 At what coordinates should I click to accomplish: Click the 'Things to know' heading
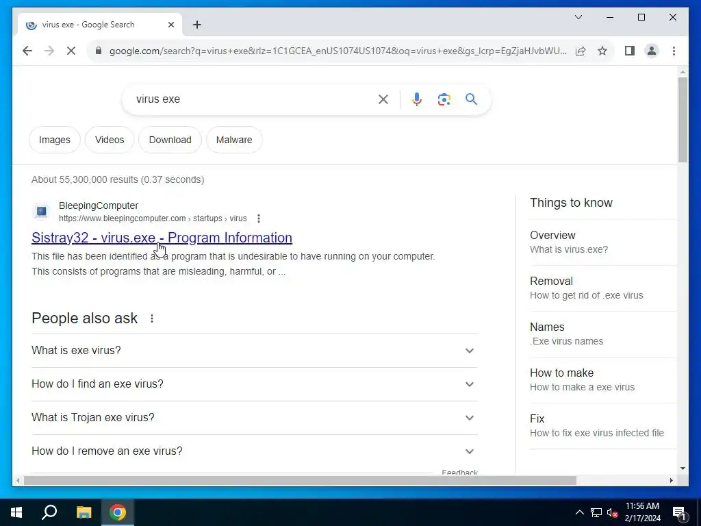point(571,203)
